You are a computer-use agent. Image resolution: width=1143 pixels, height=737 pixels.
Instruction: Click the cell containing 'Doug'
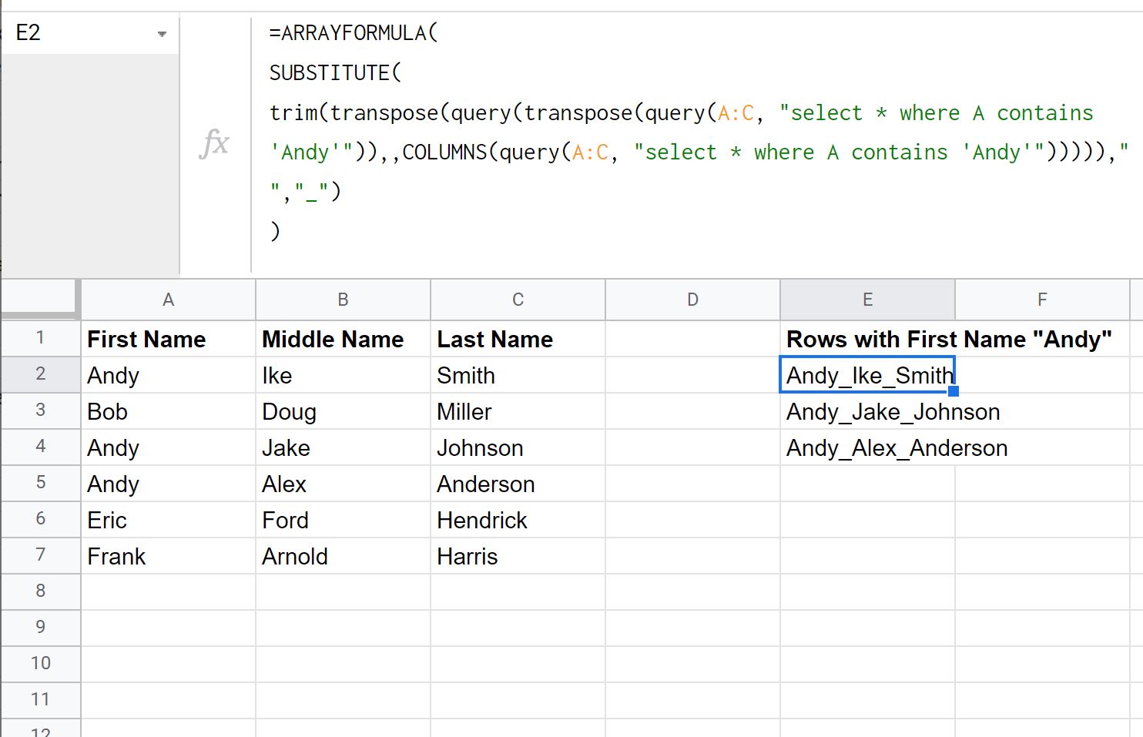click(343, 411)
